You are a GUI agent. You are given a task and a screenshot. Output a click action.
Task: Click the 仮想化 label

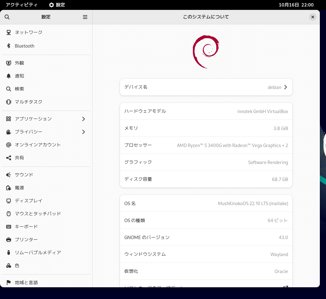tap(131, 271)
